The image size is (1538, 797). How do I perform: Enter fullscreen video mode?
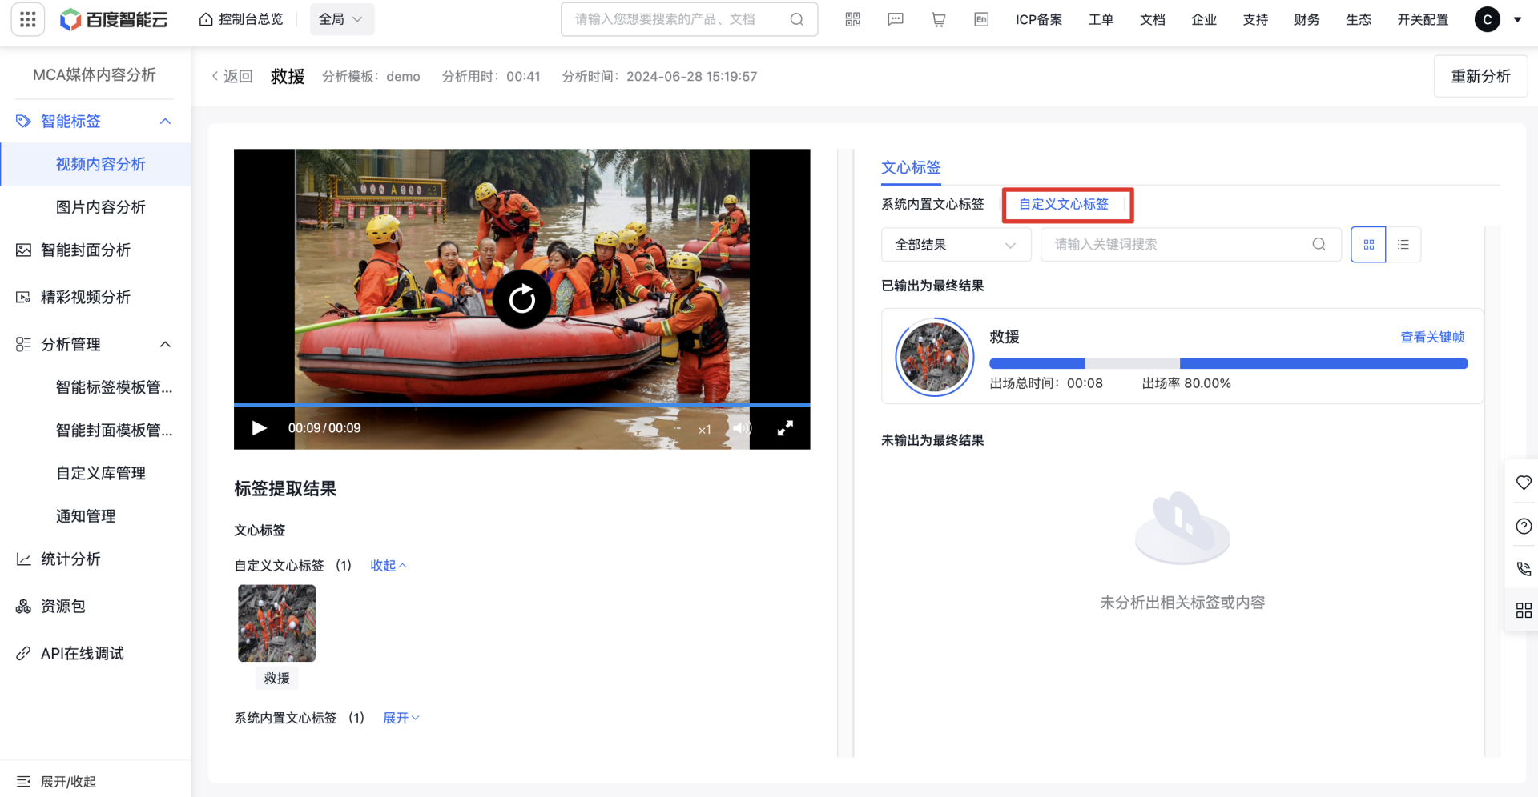coord(785,428)
